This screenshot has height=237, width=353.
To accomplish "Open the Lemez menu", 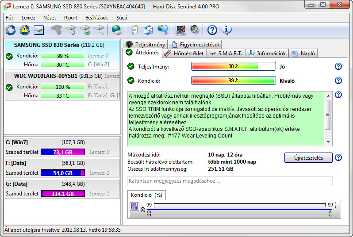I will point(28,18).
